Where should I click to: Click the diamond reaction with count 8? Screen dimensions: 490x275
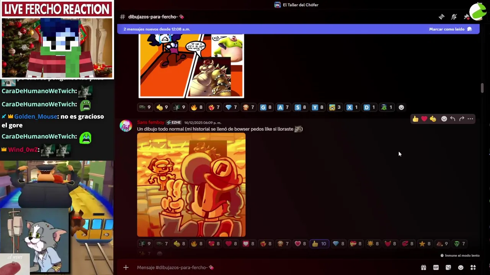[338, 244]
